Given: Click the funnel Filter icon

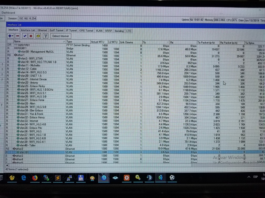Looking at the screenshot, I should [46, 36].
